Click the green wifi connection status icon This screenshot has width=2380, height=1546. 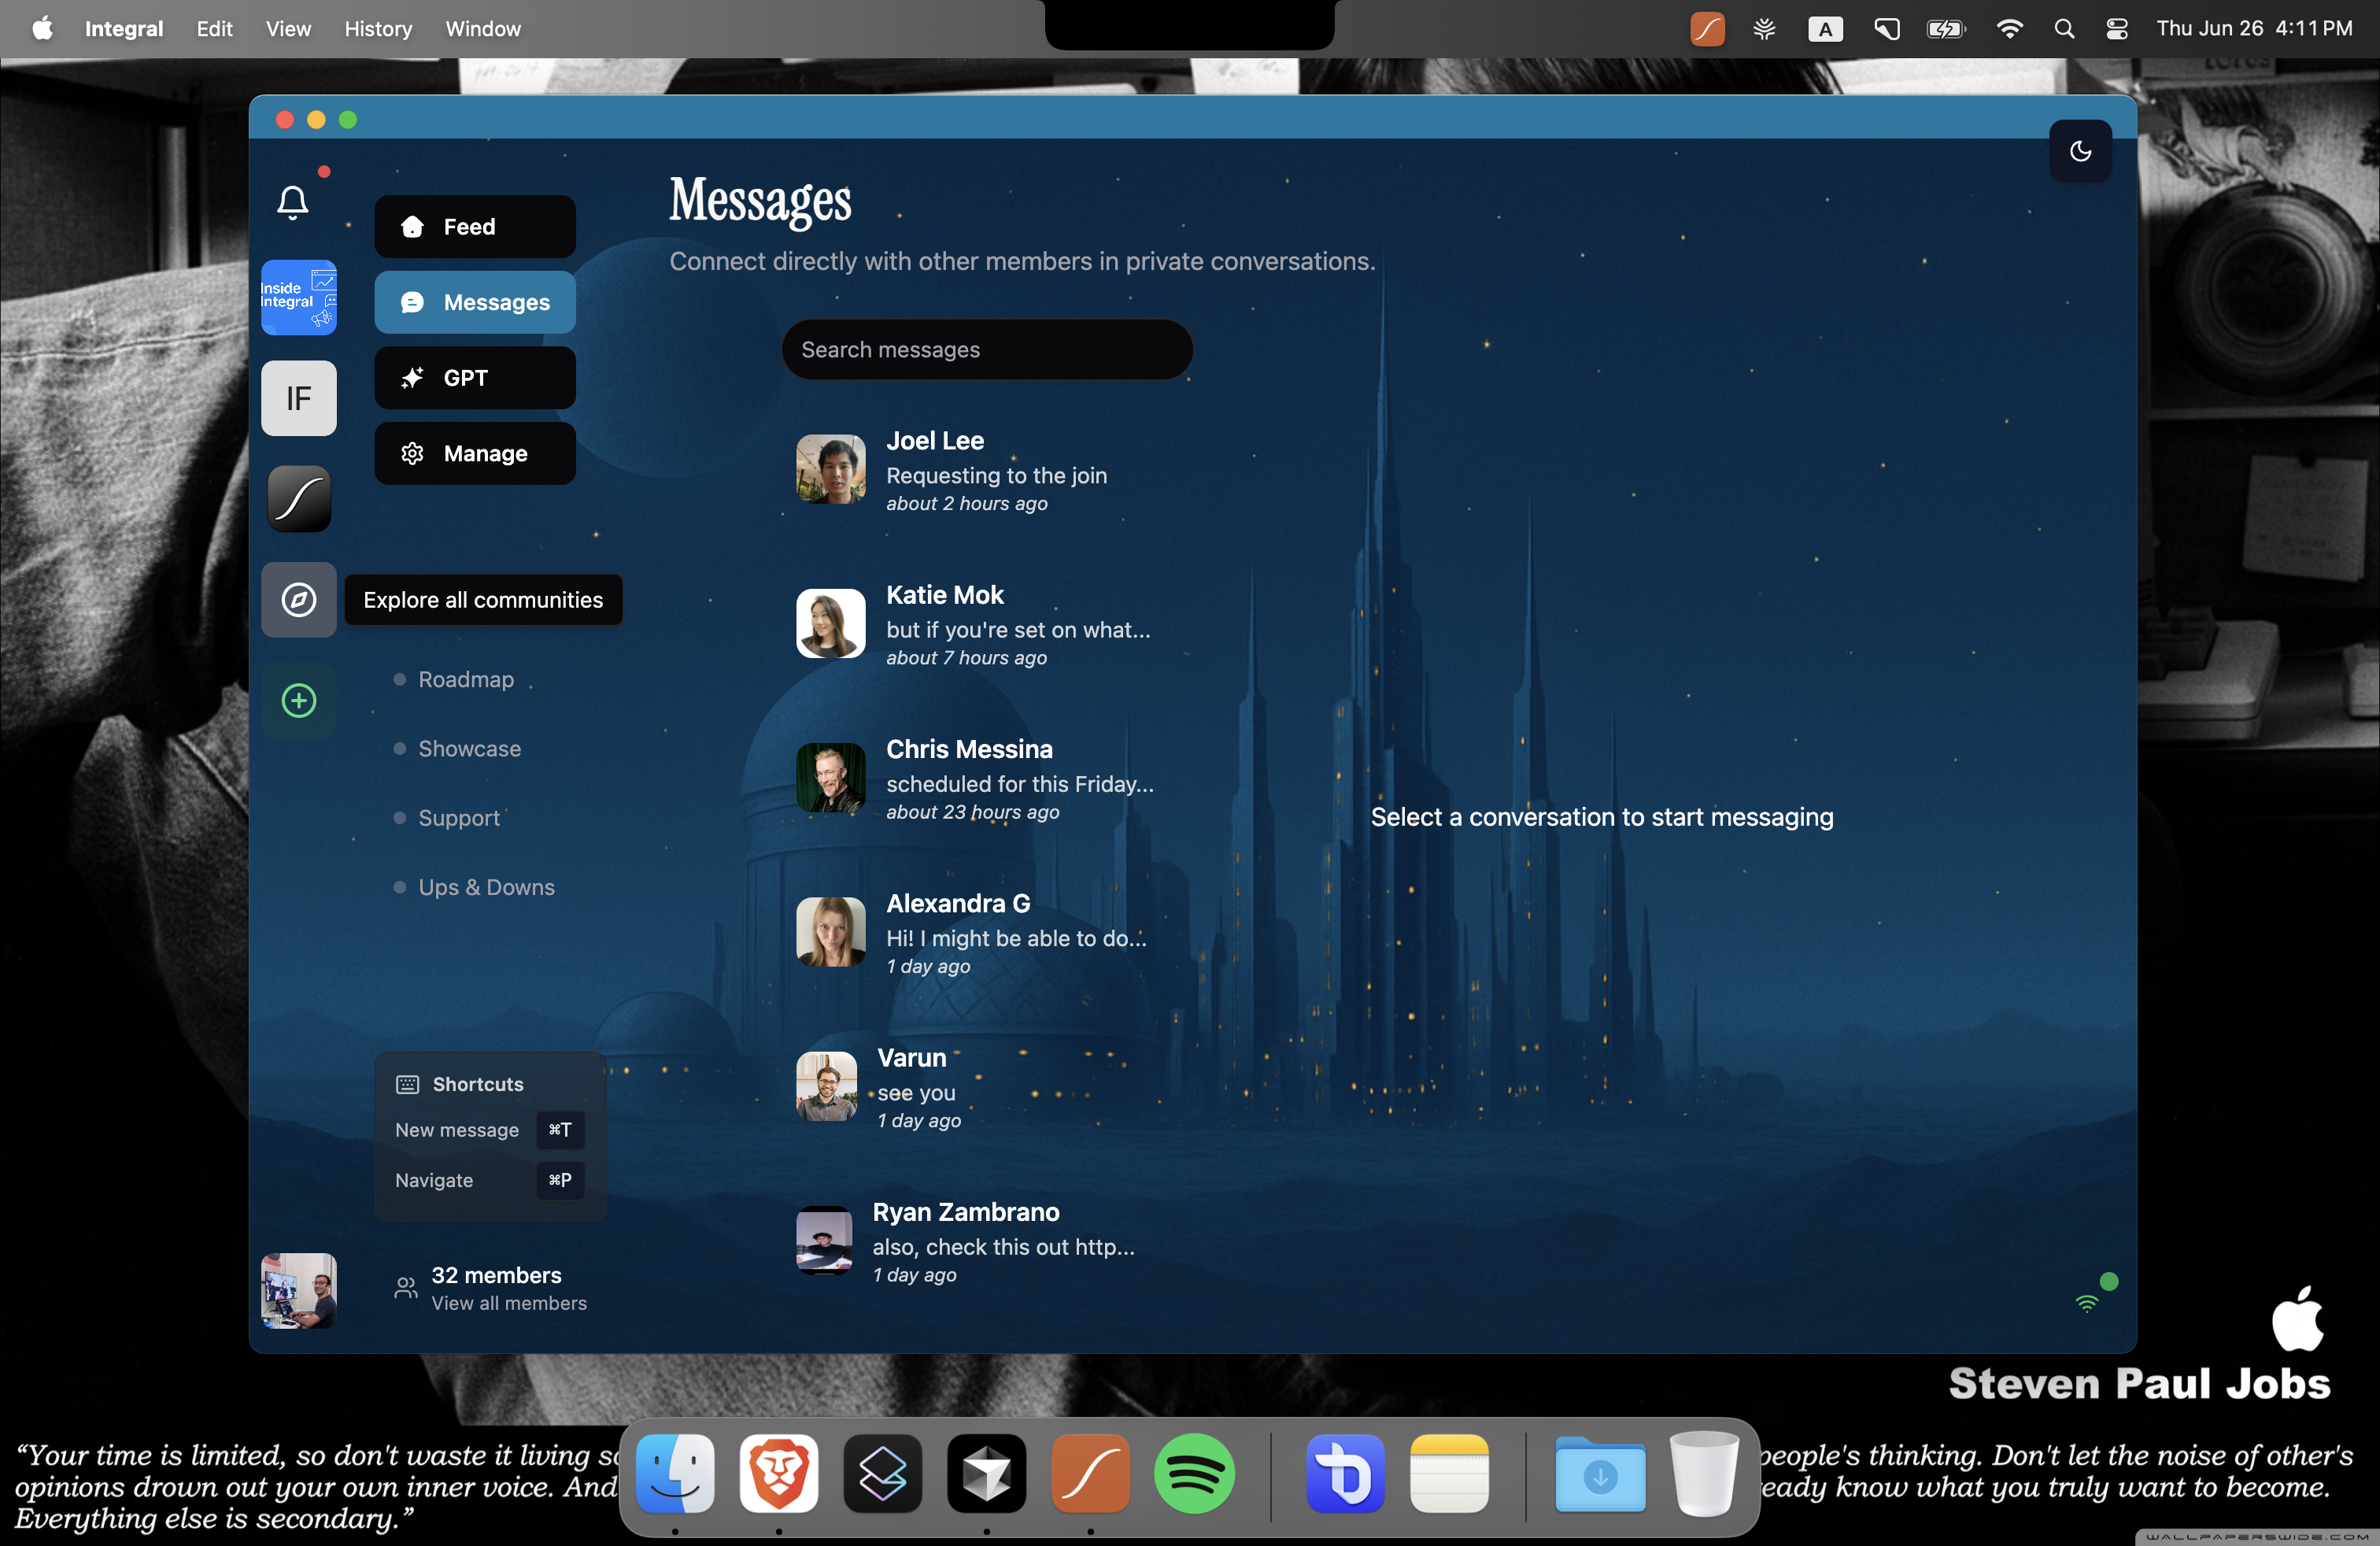[x=2086, y=1302]
